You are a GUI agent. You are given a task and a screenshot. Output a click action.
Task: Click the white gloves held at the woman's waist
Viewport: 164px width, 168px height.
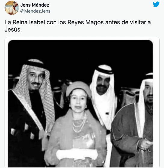click(77, 154)
